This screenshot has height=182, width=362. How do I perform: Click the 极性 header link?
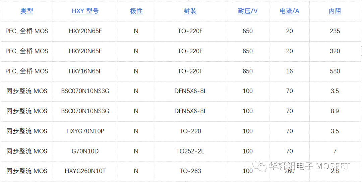click(x=136, y=11)
